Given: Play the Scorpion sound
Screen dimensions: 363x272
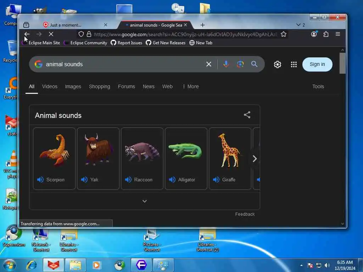Looking at the screenshot, I should (x=40, y=180).
